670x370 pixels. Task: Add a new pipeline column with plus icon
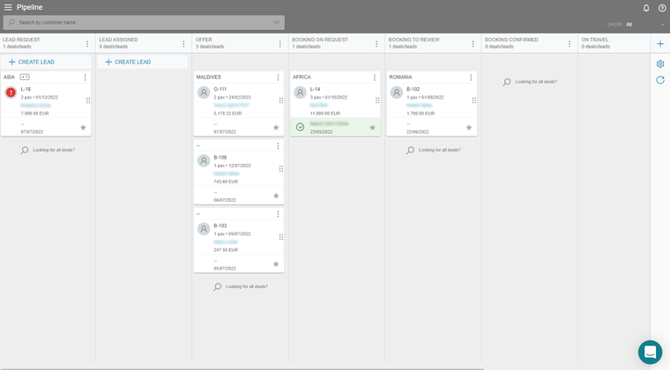pyautogui.click(x=660, y=44)
